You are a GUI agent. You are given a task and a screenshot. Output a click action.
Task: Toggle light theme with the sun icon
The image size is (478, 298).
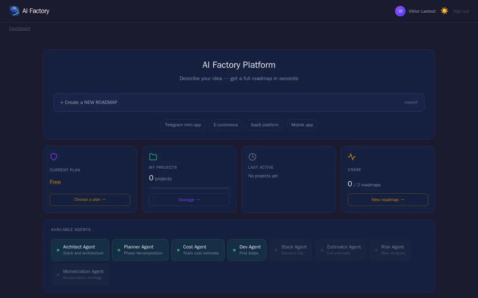(x=444, y=11)
